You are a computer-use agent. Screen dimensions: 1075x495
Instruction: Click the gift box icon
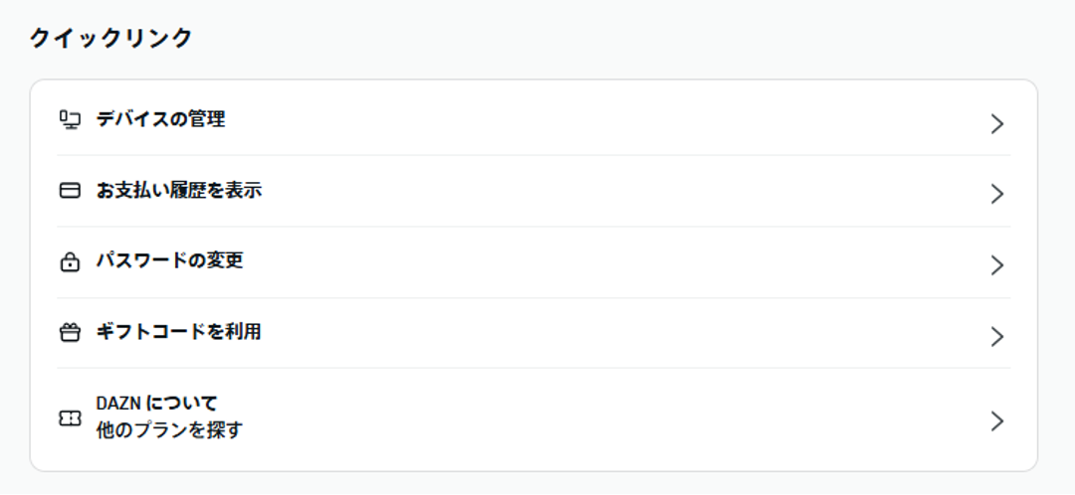(70, 333)
